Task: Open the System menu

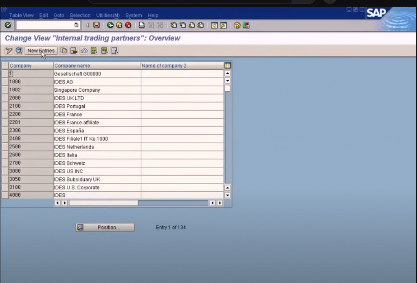Action: [x=134, y=15]
